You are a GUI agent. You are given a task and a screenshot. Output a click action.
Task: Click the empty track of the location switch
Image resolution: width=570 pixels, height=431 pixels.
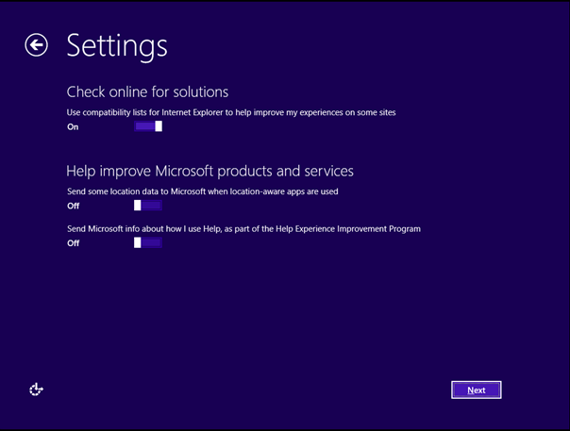coord(152,205)
